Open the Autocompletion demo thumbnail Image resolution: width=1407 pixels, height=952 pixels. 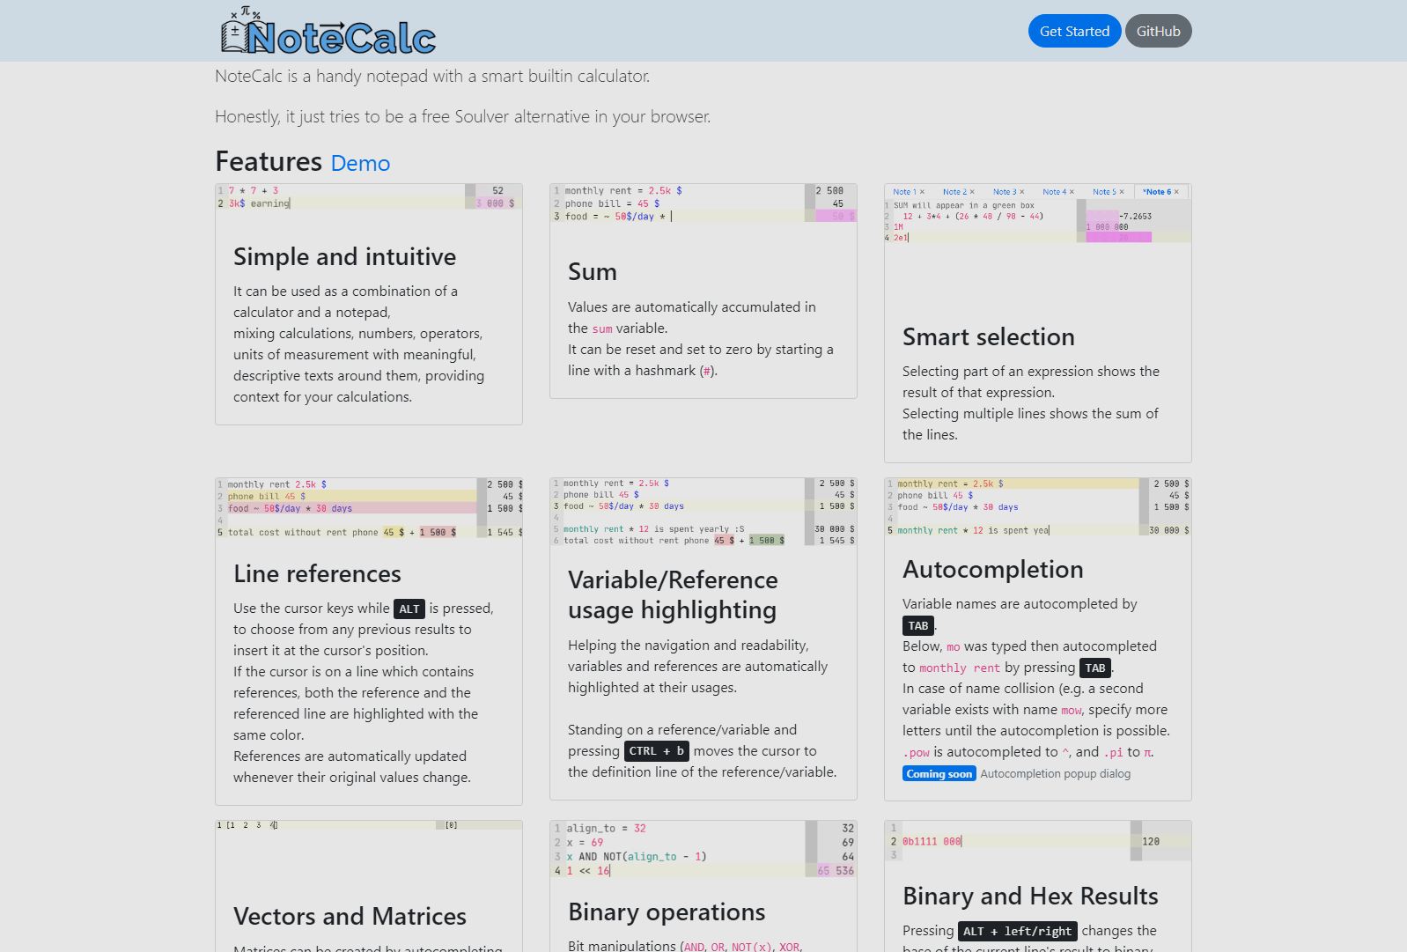tap(1038, 507)
